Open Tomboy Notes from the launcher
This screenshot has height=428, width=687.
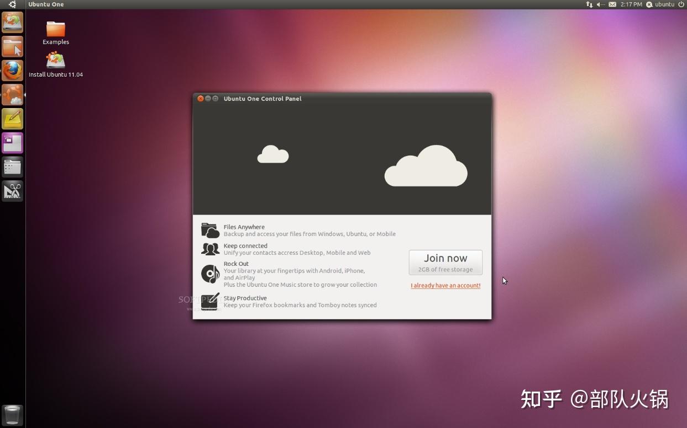point(12,118)
